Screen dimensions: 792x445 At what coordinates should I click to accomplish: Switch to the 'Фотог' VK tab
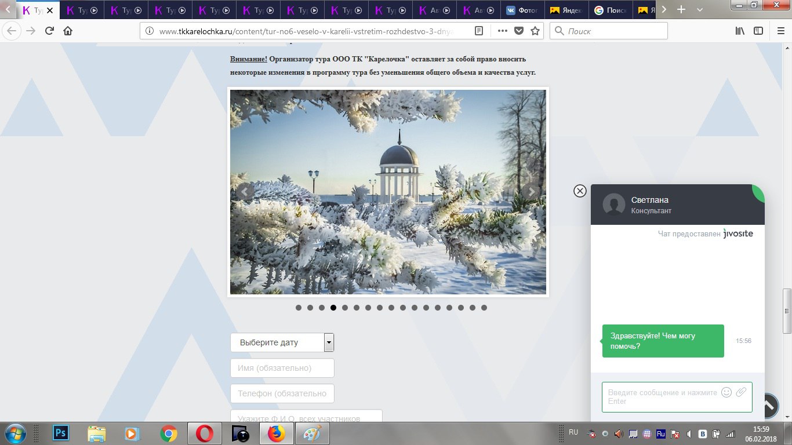click(x=522, y=10)
